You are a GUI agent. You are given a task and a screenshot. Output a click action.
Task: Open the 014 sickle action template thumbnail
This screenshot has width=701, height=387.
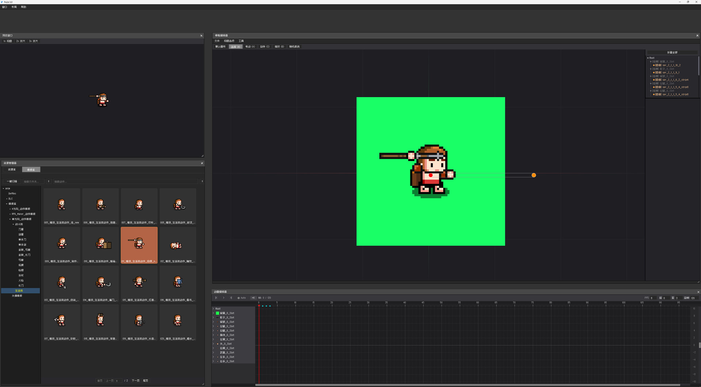point(100,284)
